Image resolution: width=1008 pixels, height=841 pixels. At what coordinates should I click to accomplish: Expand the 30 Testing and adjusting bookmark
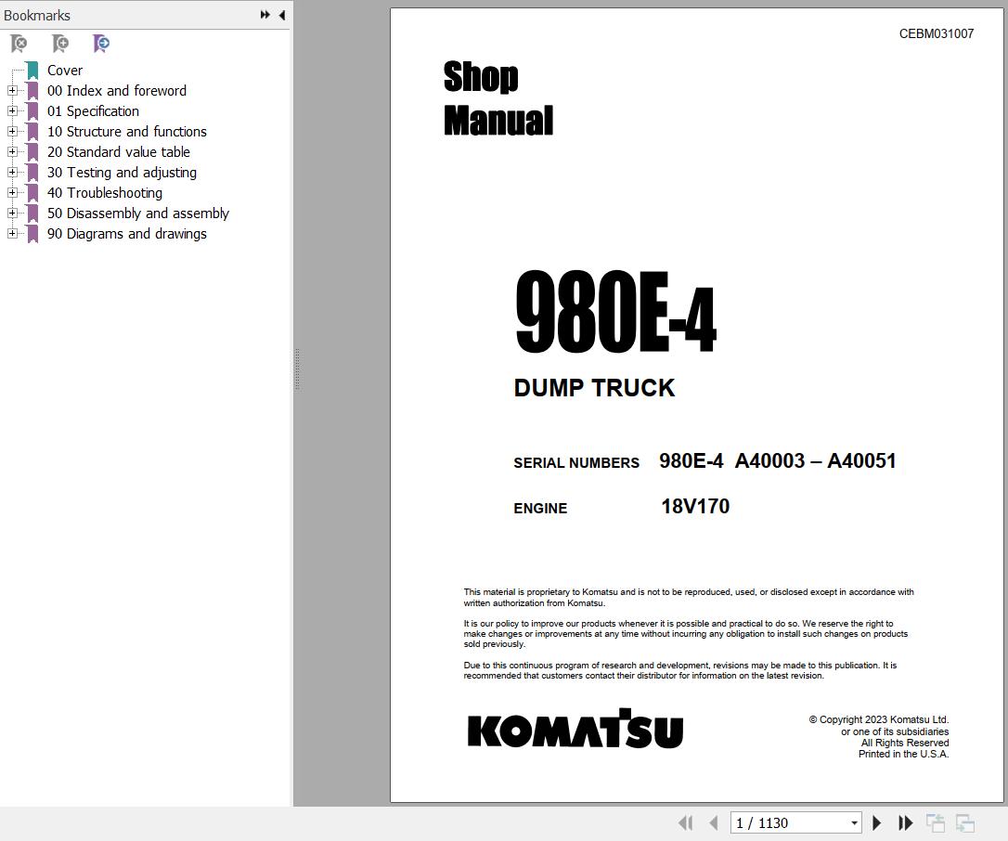pyautogui.click(x=12, y=173)
